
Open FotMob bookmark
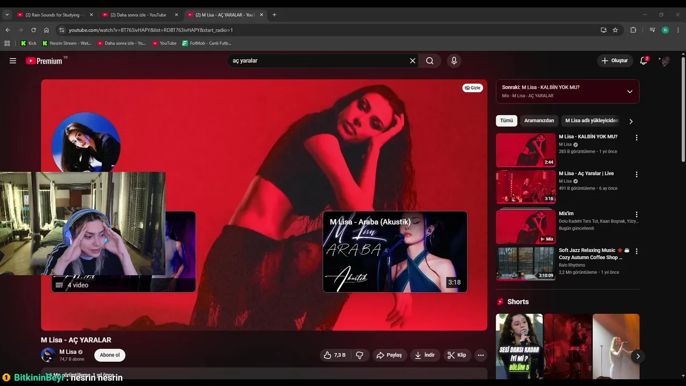(x=207, y=43)
